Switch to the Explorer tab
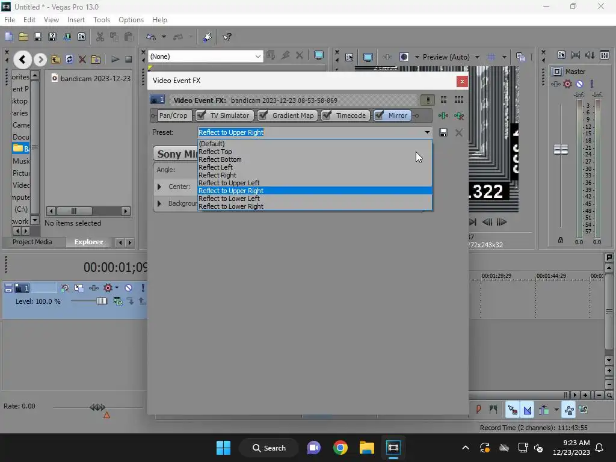Image resolution: width=616 pixels, height=462 pixels. (89, 242)
